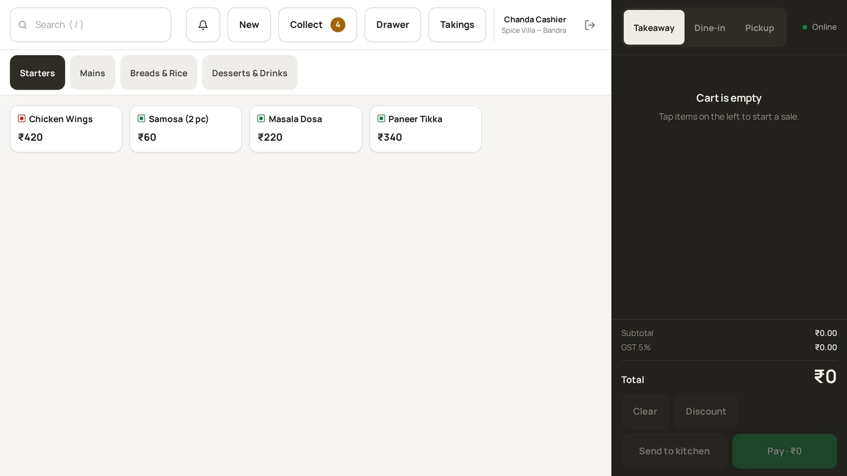Open the Mains category tab

(x=93, y=73)
